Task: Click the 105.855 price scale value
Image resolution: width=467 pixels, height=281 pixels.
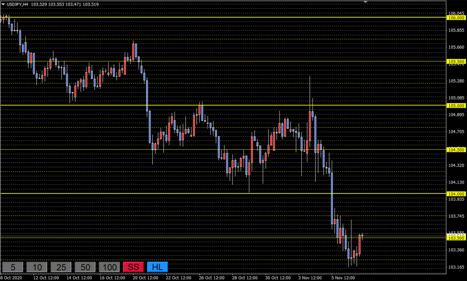Action: pos(456,30)
